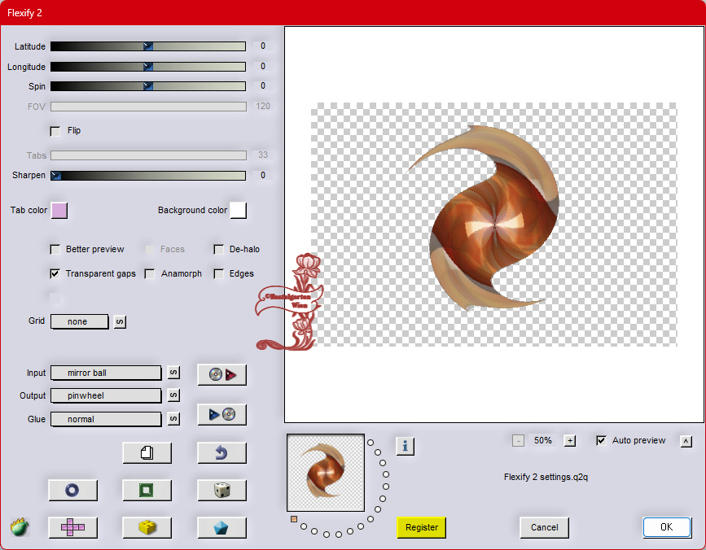706x550 pixels.
Task: Click the blue pentagon icon button
Action: pos(221,527)
